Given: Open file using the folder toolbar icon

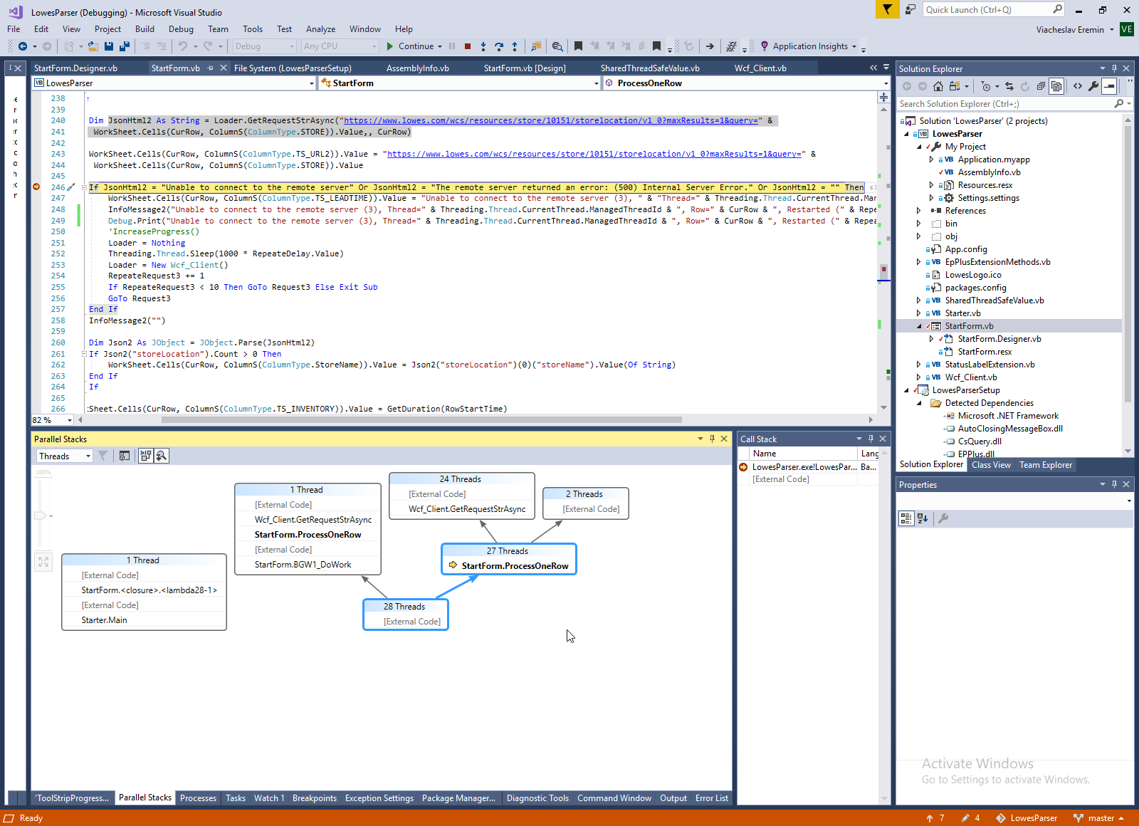Looking at the screenshot, I should point(93,46).
